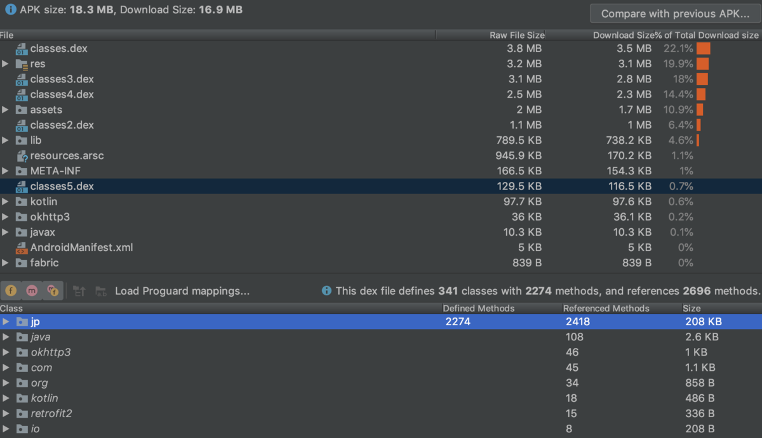
Task: Click the classes5.dex dex file icon
Action: (x=21, y=186)
